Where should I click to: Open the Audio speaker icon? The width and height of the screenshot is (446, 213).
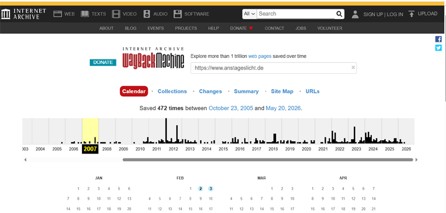pos(147,14)
